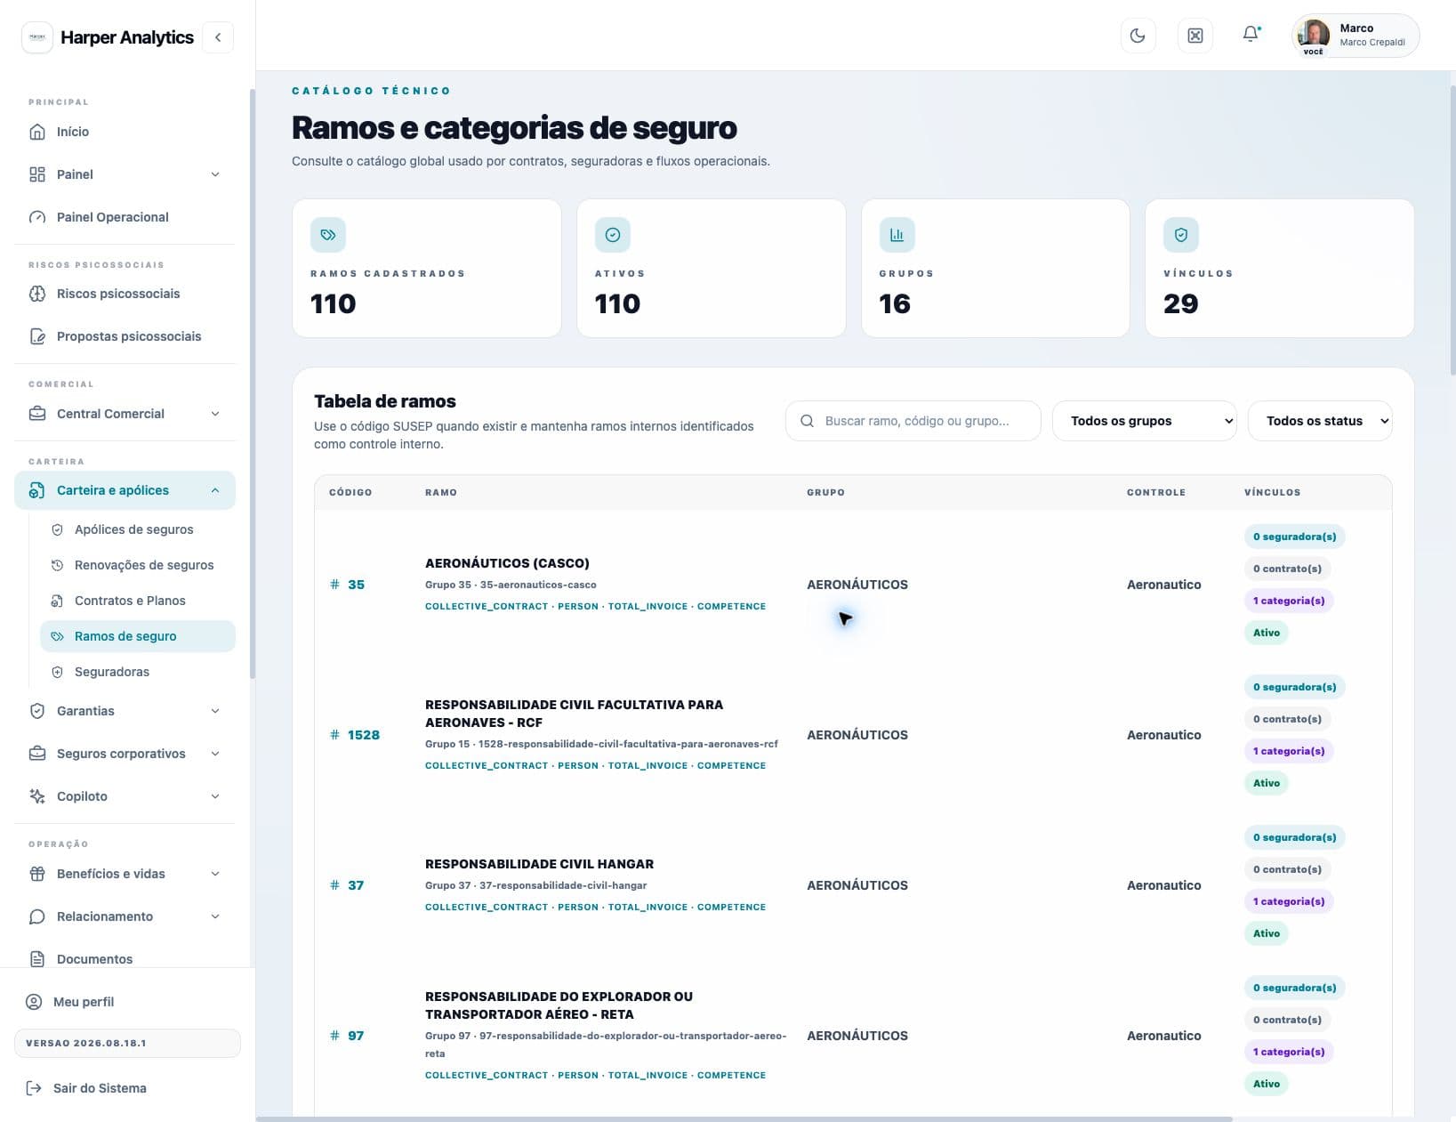1456x1122 pixels.
Task: Open Seguradoras submenu item
Action: click(138, 672)
